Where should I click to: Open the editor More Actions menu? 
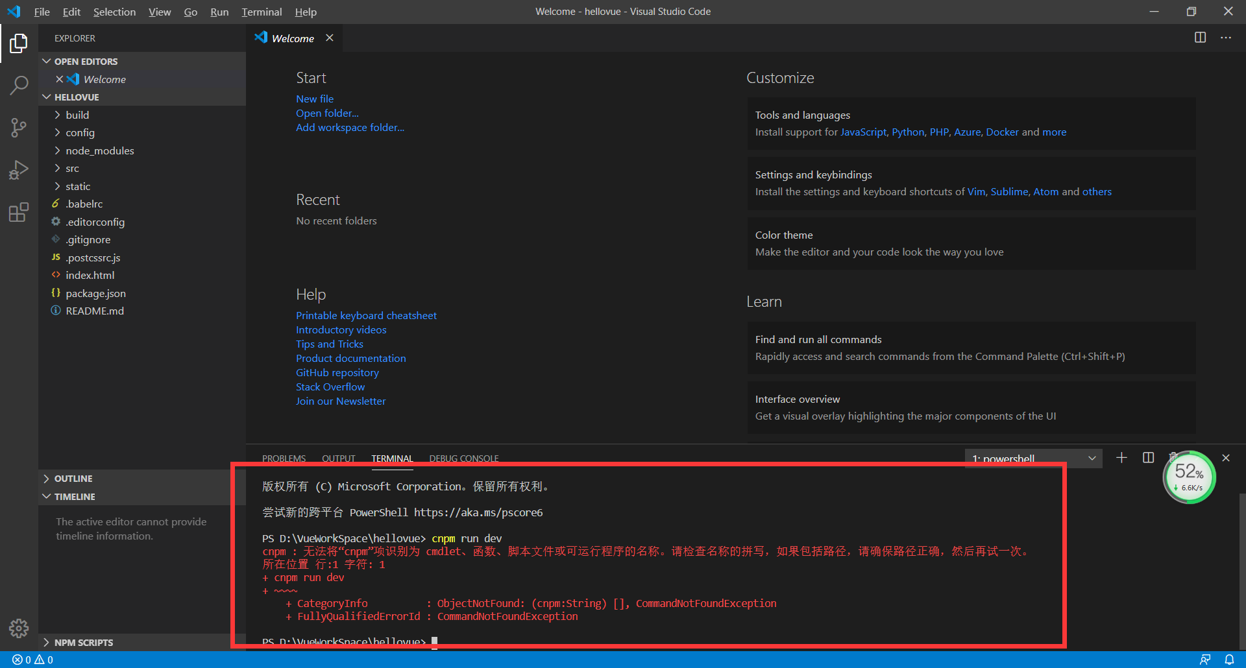coord(1225,38)
